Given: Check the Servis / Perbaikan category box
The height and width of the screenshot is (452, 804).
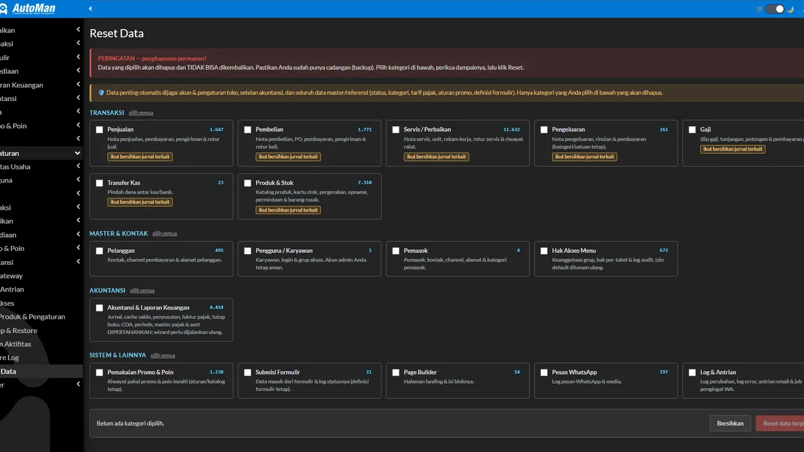Looking at the screenshot, I should (396, 130).
